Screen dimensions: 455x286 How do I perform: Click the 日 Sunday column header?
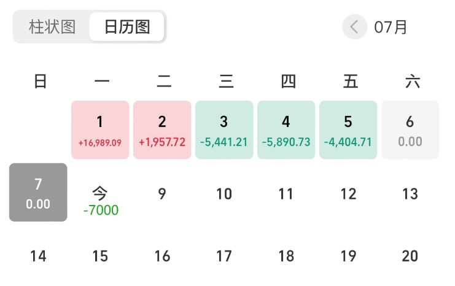point(41,81)
